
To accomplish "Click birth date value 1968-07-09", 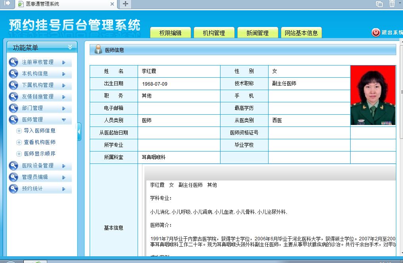I will pos(155,84).
